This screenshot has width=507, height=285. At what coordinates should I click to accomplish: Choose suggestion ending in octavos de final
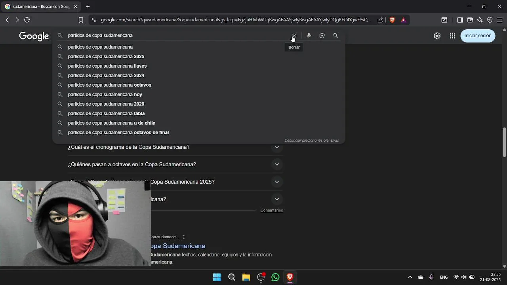[x=198, y=133]
